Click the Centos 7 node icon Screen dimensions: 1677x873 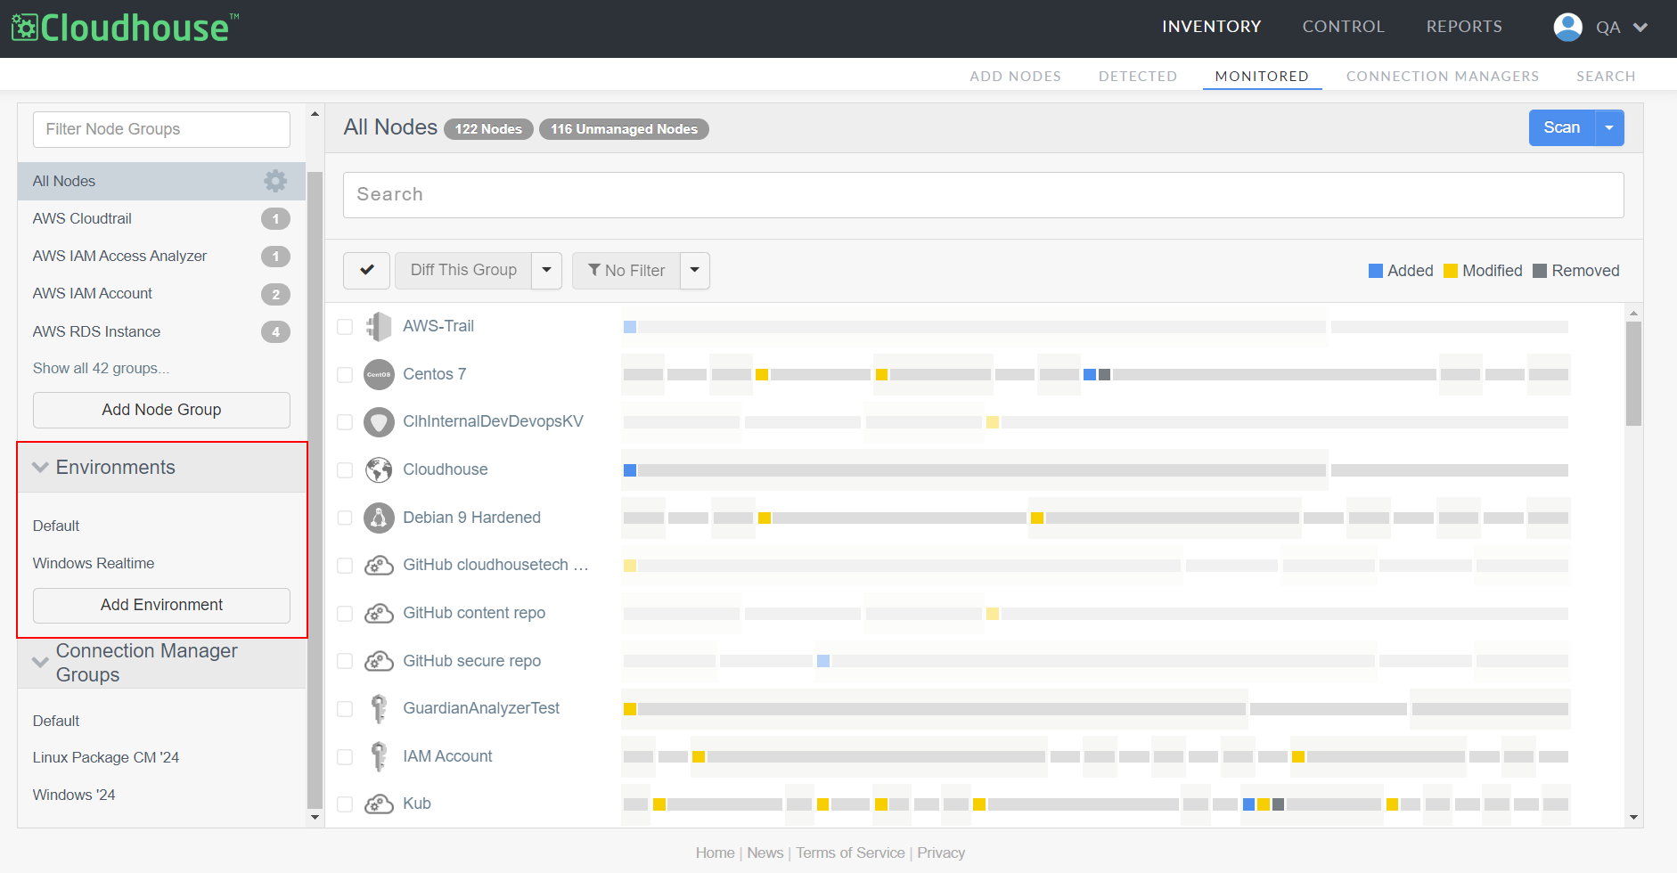click(379, 374)
